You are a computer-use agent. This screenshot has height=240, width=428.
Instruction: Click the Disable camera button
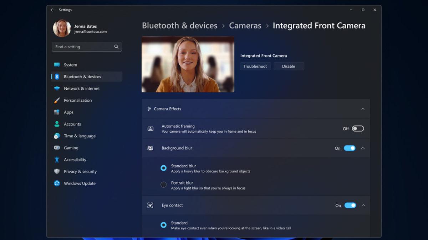[289, 66]
